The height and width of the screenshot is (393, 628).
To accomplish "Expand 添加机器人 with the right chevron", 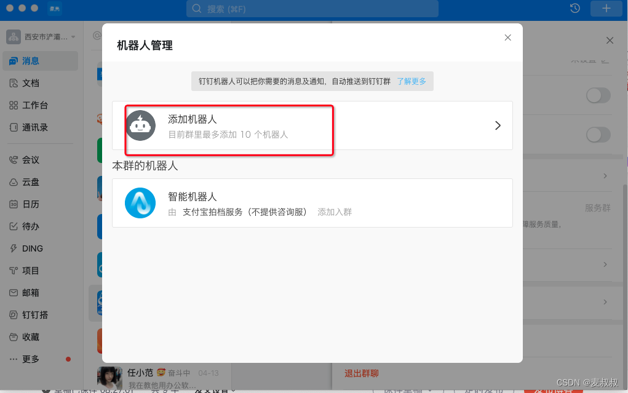I will (498, 125).
